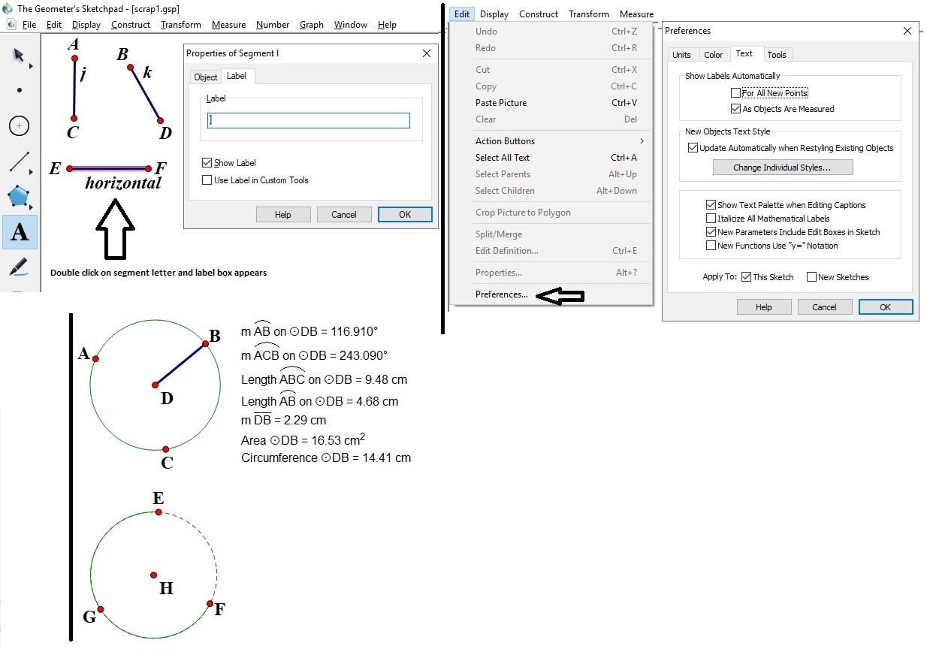
Task: Select the Arrow selection tool
Action: [x=17, y=56]
